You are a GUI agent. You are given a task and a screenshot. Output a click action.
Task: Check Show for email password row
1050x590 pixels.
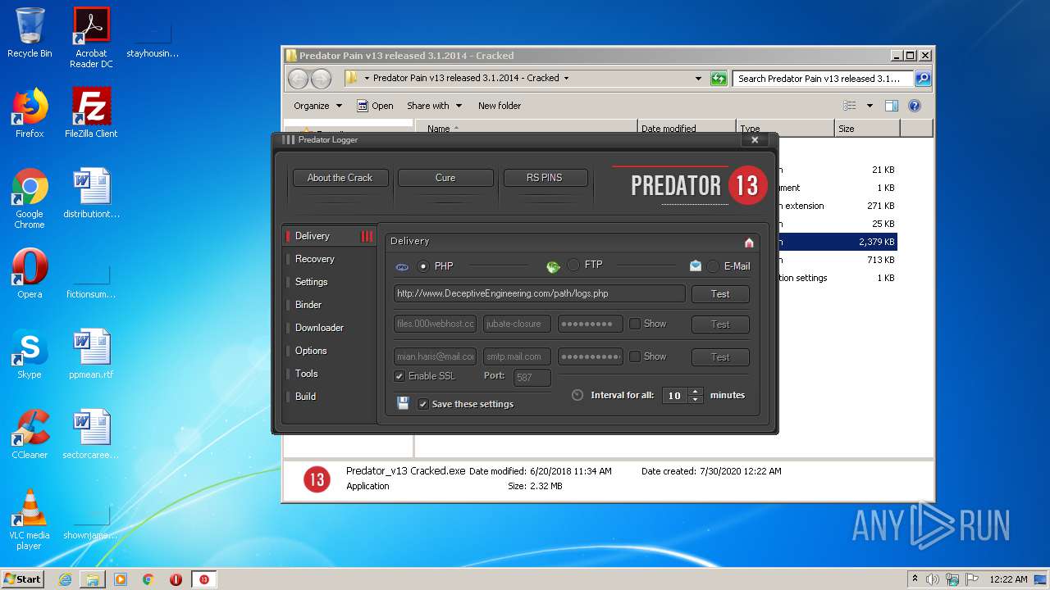634,356
